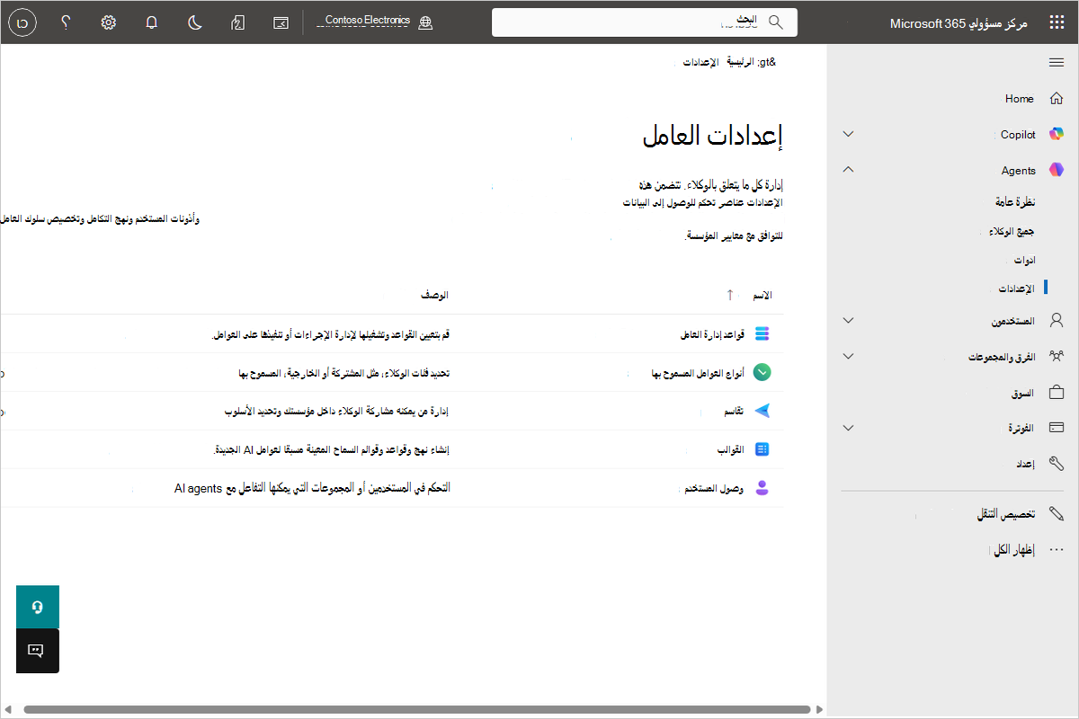Click the user access purple person icon
This screenshot has height=719, width=1079.
tap(762, 488)
